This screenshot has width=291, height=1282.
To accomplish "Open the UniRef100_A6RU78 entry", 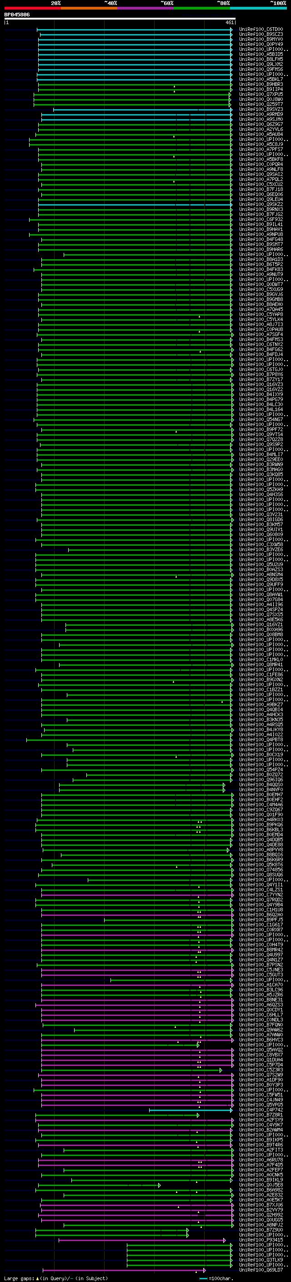I will tap(261, 1160).
